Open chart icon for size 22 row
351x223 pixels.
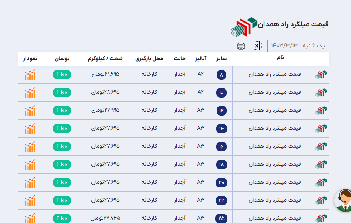[x=30, y=200]
